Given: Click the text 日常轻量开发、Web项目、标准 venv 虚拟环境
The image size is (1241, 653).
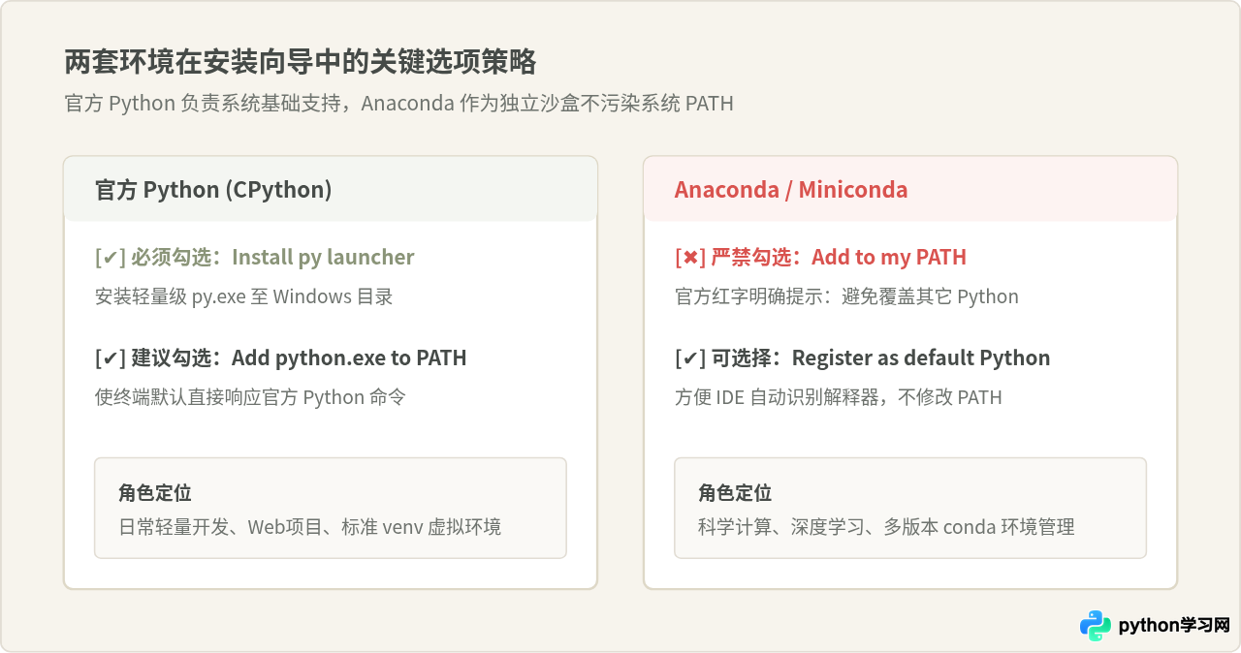Looking at the screenshot, I should pos(309,527).
